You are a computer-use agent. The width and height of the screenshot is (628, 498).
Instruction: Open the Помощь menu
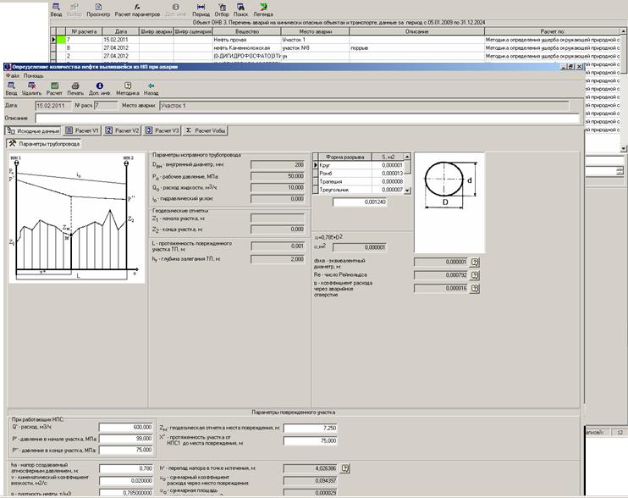tap(33, 76)
